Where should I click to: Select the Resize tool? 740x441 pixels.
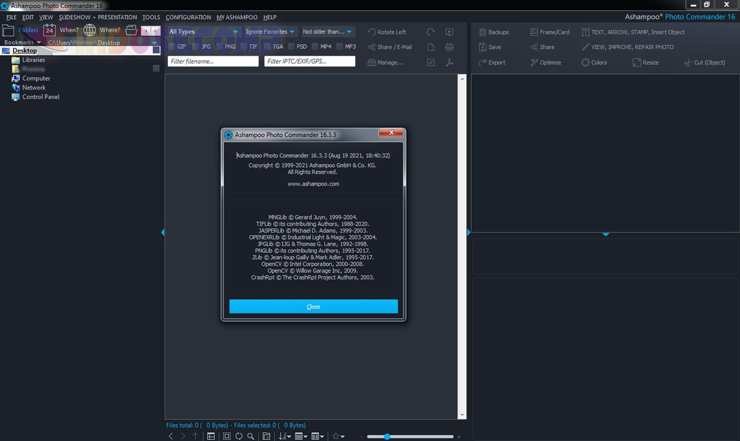point(647,62)
